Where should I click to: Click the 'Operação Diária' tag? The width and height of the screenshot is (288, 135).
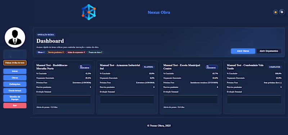point(46,34)
